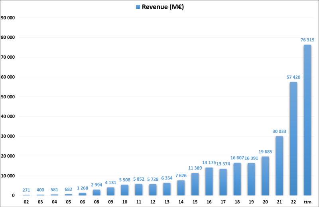Click the data label 7 626
The height and width of the screenshot is (207, 319).
181,175
